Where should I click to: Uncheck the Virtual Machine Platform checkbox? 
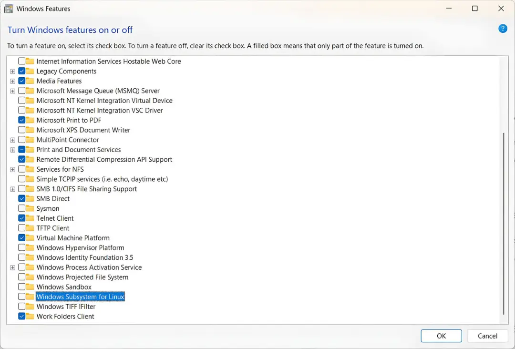(x=21, y=238)
